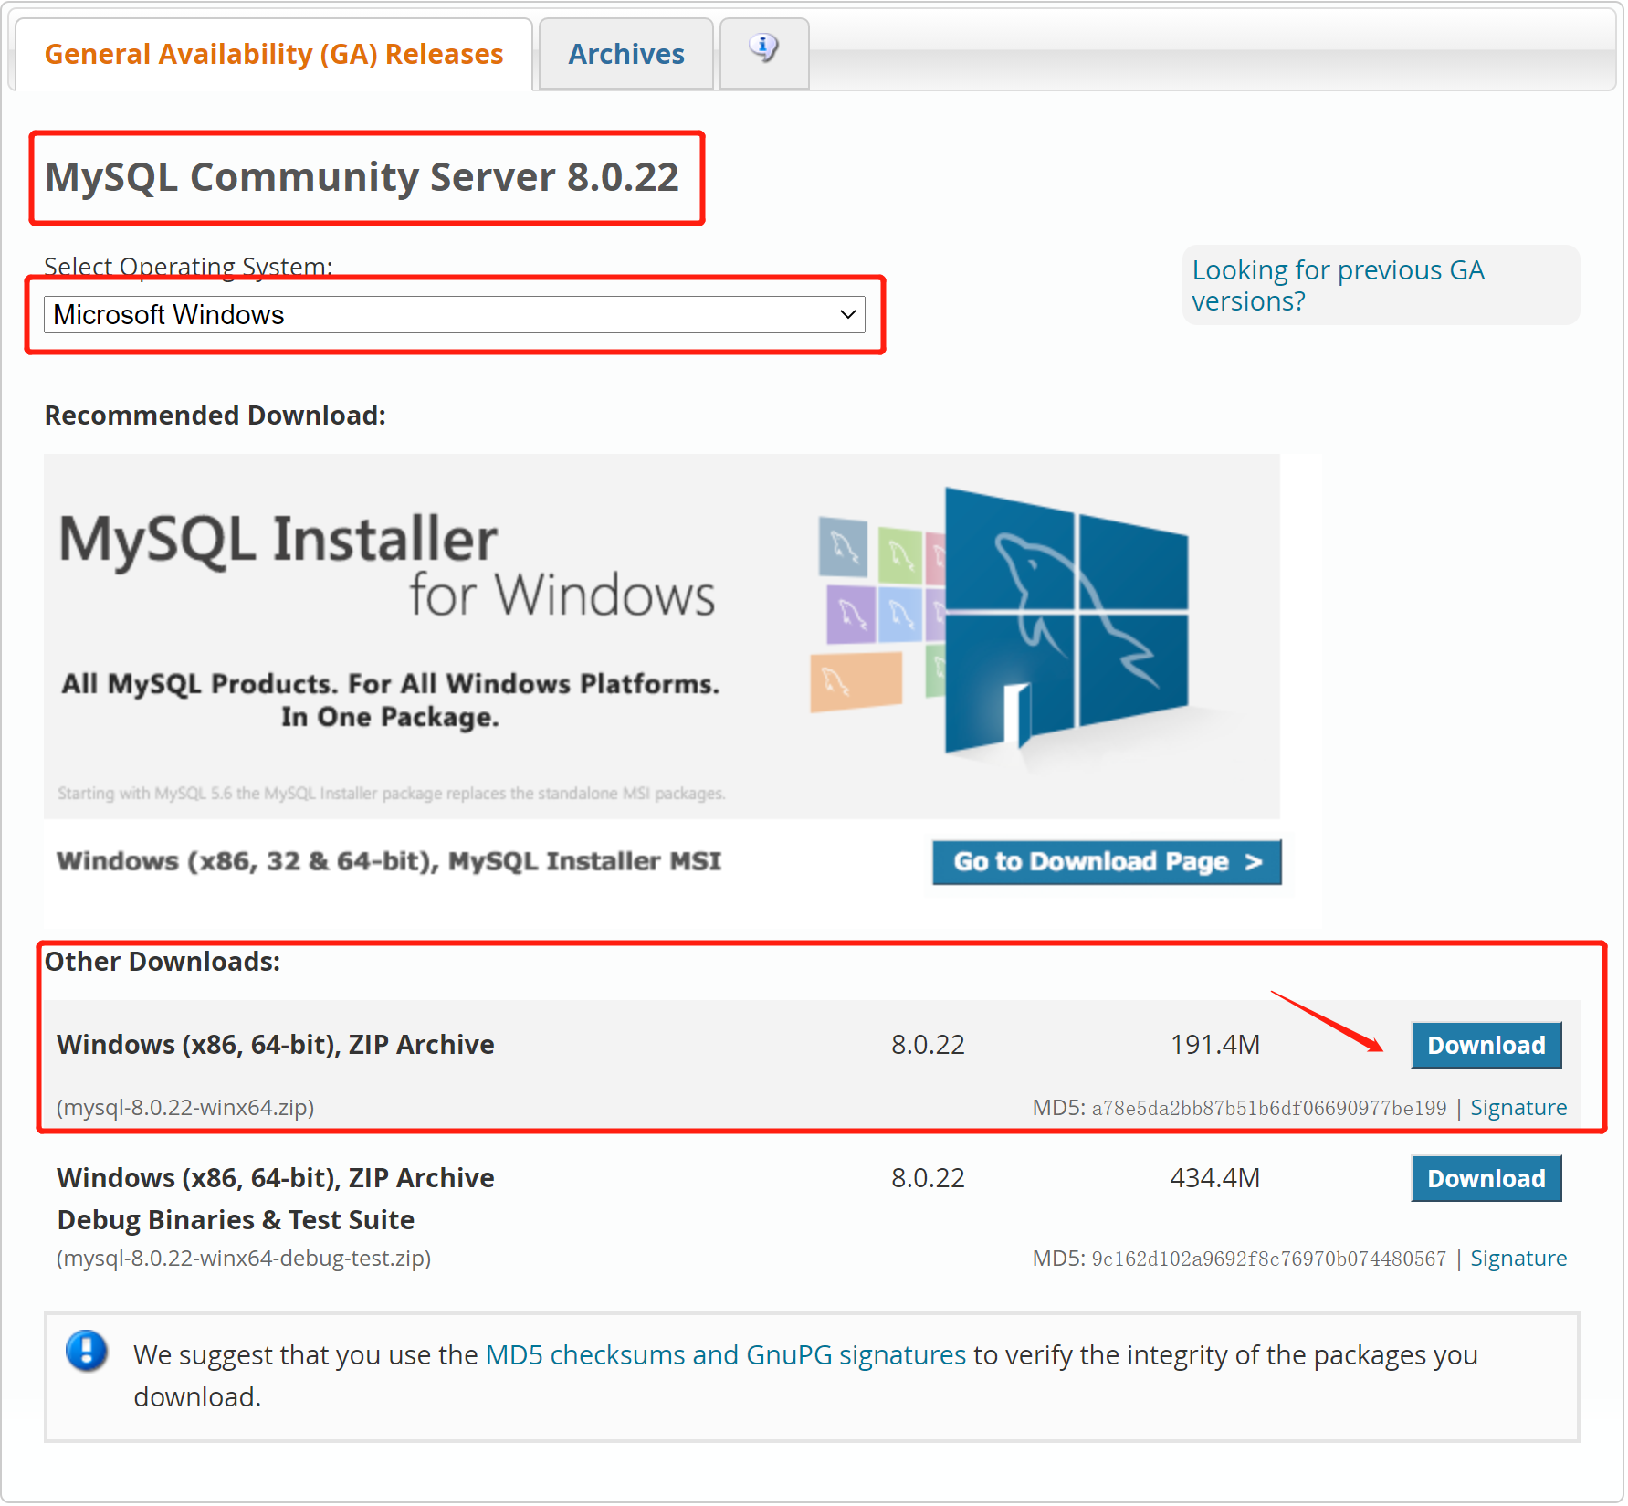Viewport: 1628px width, 1506px height.
Task: Click the Other Downloads heading
Action: (x=163, y=962)
